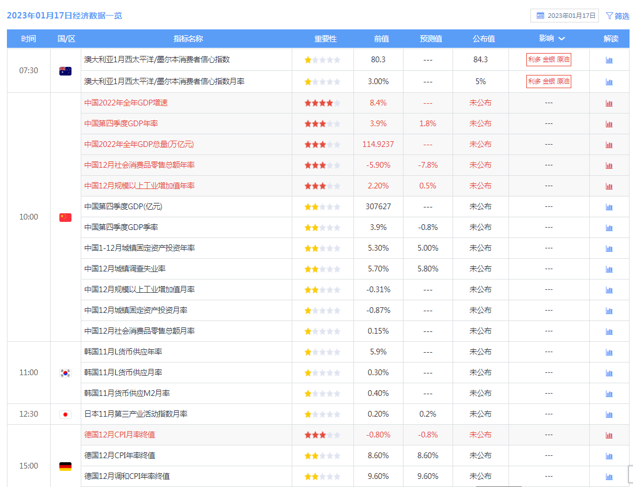Click 利多 金银 原油 tag in consumer index row
This screenshot has width=633, height=487.
pyautogui.click(x=549, y=60)
